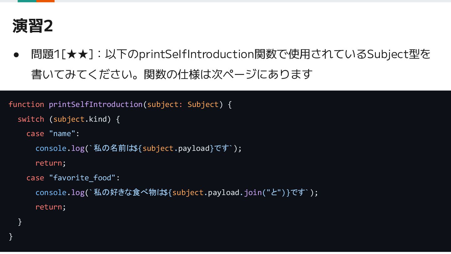Image resolution: width=451 pixels, height=254 pixels.
Task: Click the "name" case string literal
Action: (62, 134)
